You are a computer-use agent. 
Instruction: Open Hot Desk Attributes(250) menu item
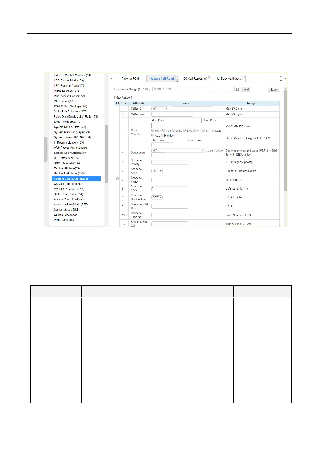(x=69, y=174)
